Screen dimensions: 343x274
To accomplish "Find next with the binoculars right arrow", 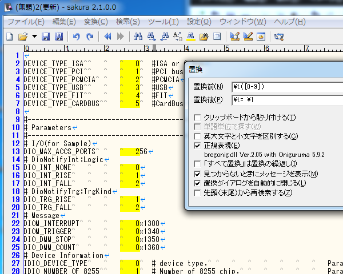I will [151, 37].
